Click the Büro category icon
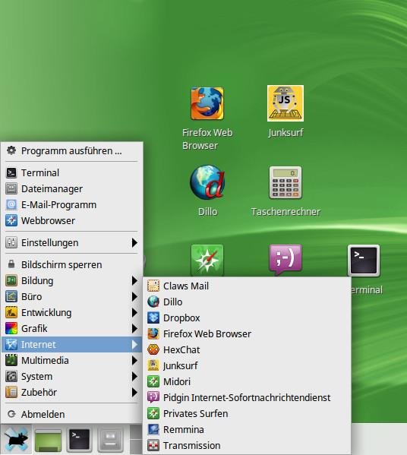The height and width of the screenshot is (455, 407). (x=11, y=296)
